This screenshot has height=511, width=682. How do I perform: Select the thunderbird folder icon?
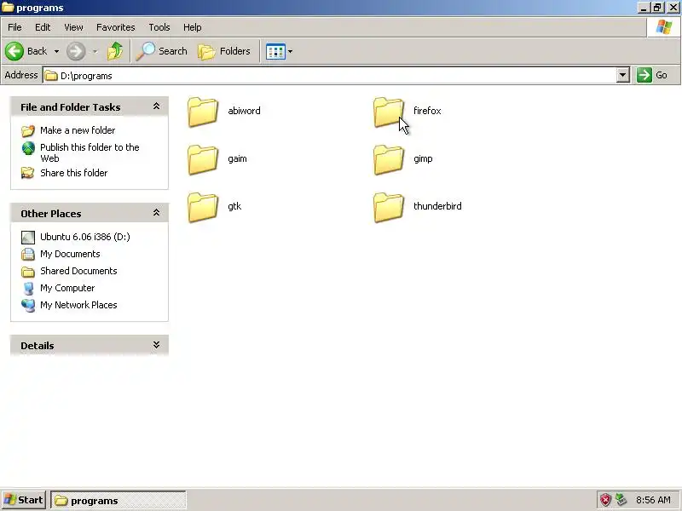(389, 208)
